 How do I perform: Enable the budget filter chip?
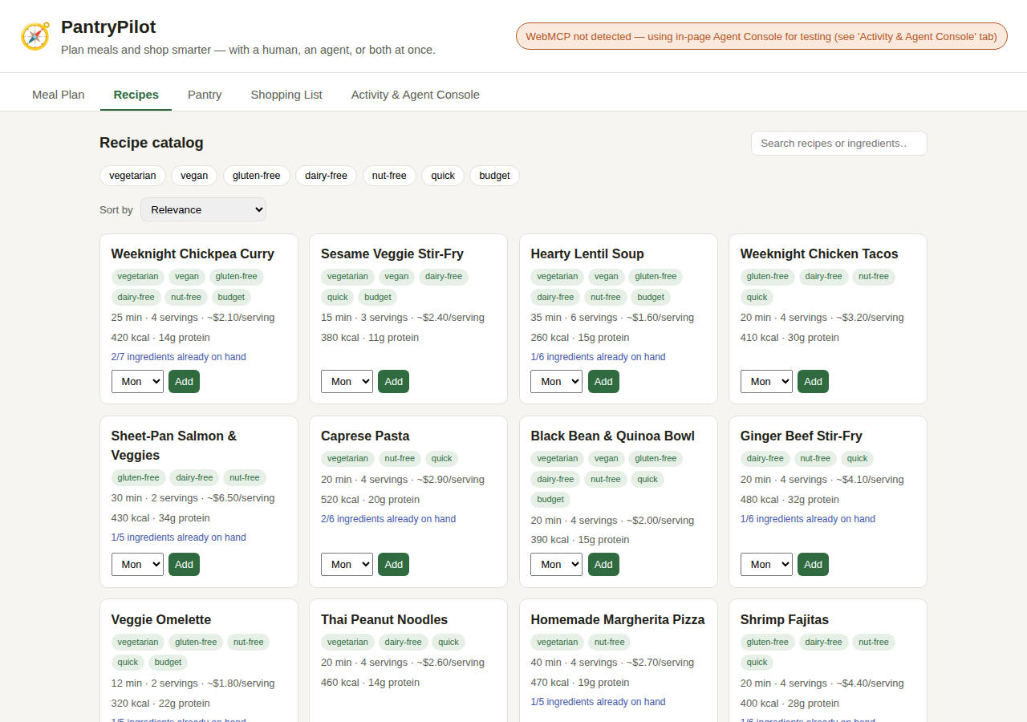coord(494,176)
